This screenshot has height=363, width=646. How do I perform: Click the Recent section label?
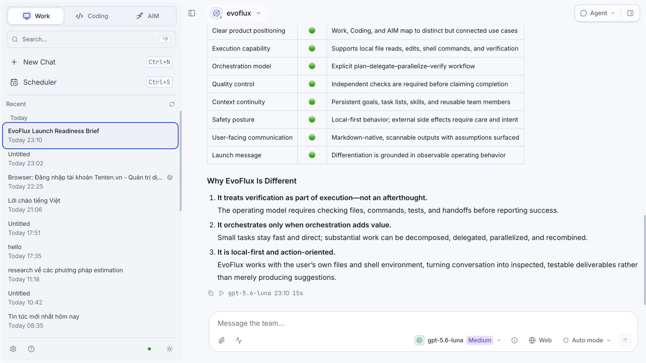16,104
